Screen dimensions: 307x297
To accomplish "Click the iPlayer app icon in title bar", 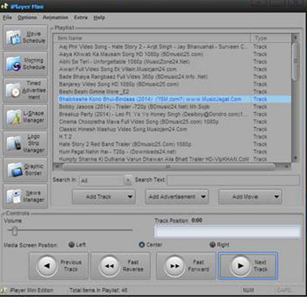I will pyautogui.click(x=4, y=7).
